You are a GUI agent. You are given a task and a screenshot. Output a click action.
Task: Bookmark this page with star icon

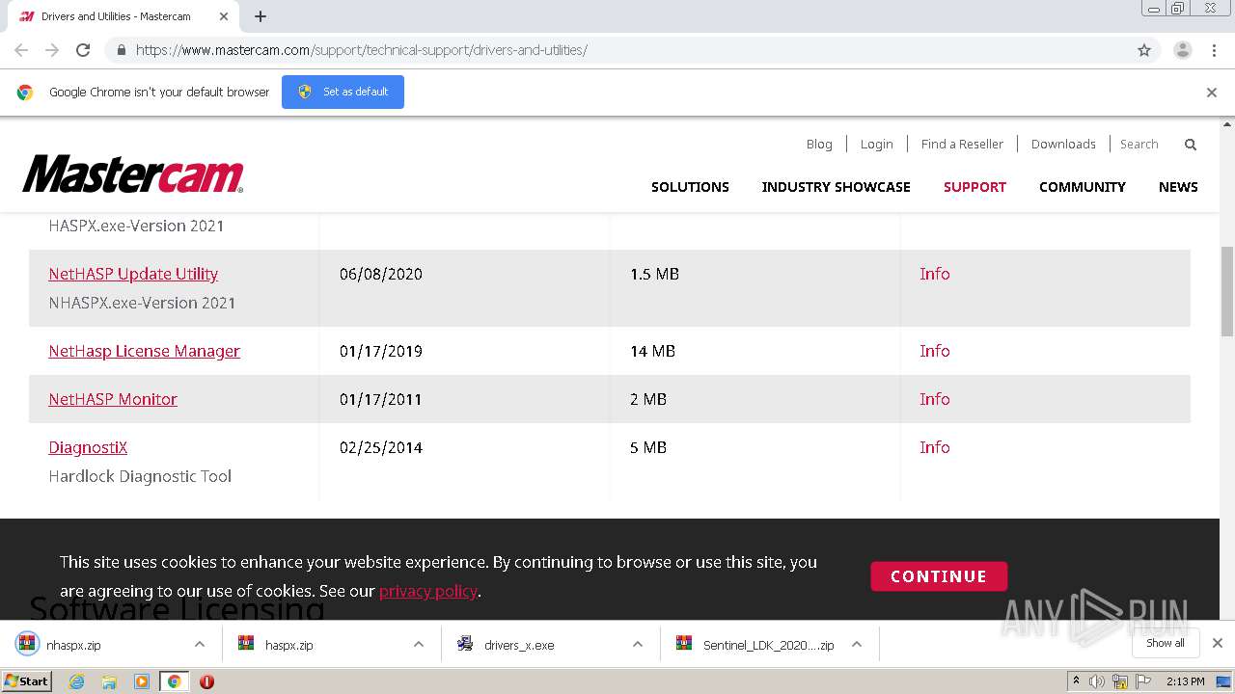point(1144,50)
